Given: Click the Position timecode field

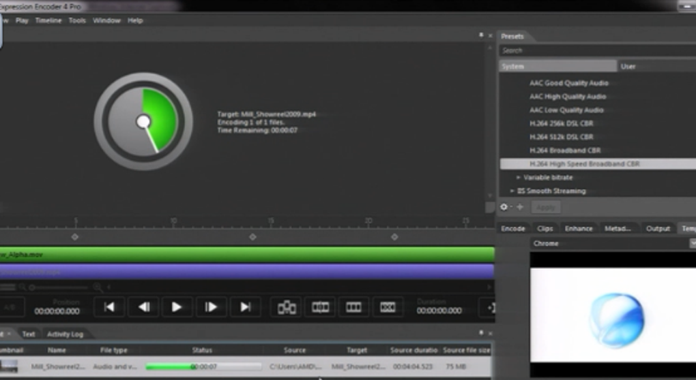Looking at the screenshot, I should [57, 311].
